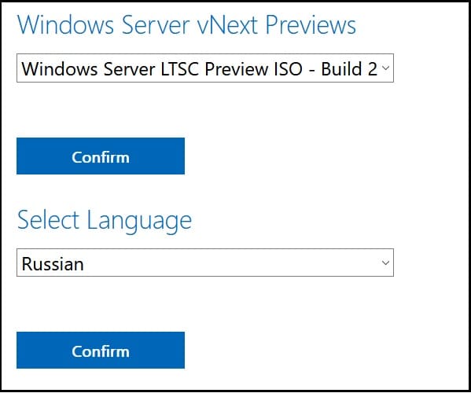Click the chevron arrow of the language dropdown

click(x=385, y=263)
